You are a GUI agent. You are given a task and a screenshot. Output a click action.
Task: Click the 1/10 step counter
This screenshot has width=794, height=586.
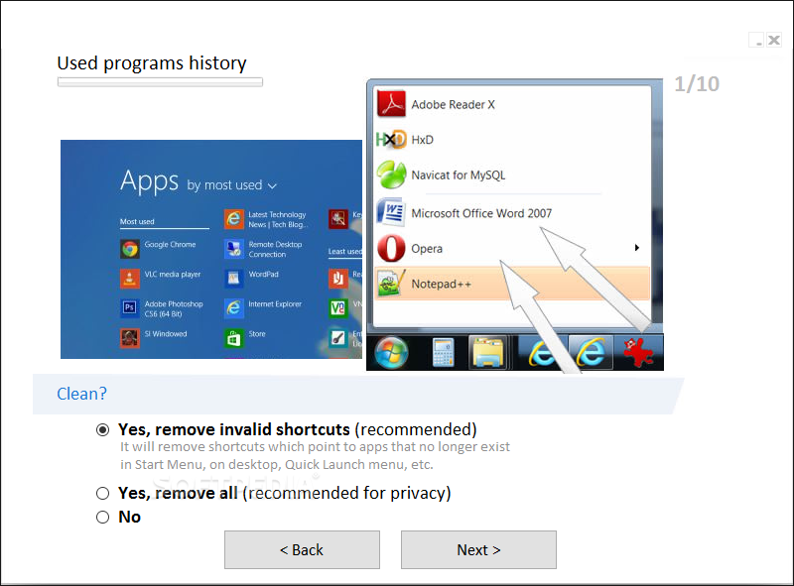[x=697, y=84]
